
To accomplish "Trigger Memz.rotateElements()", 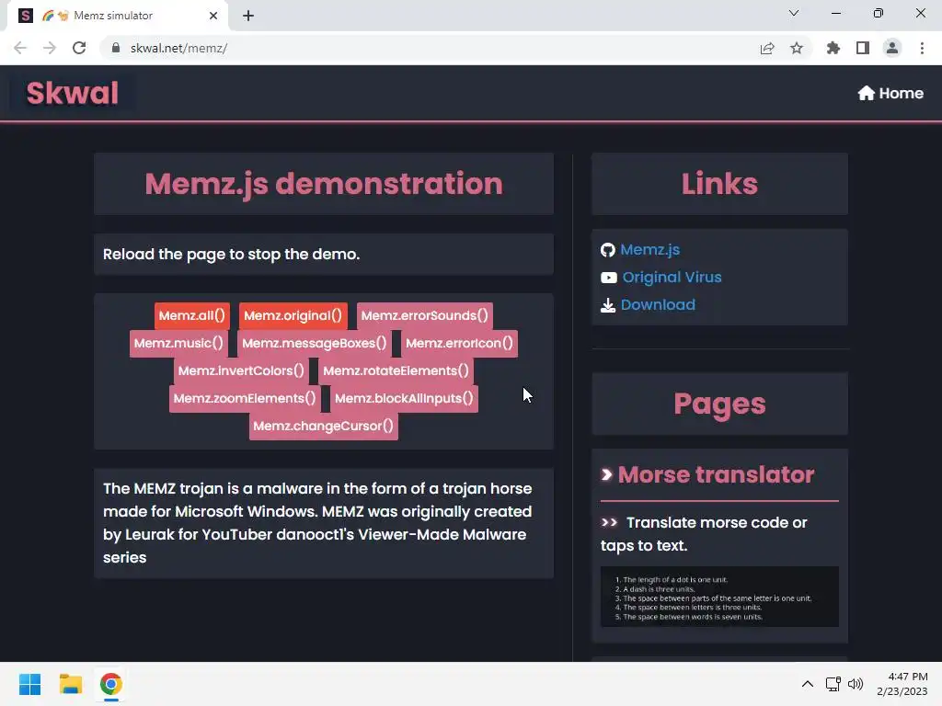I will (396, 371).
